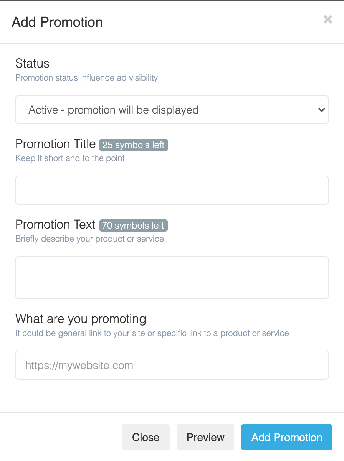
Task: Focus the Promotion Title input field
Action: [172, 190]
